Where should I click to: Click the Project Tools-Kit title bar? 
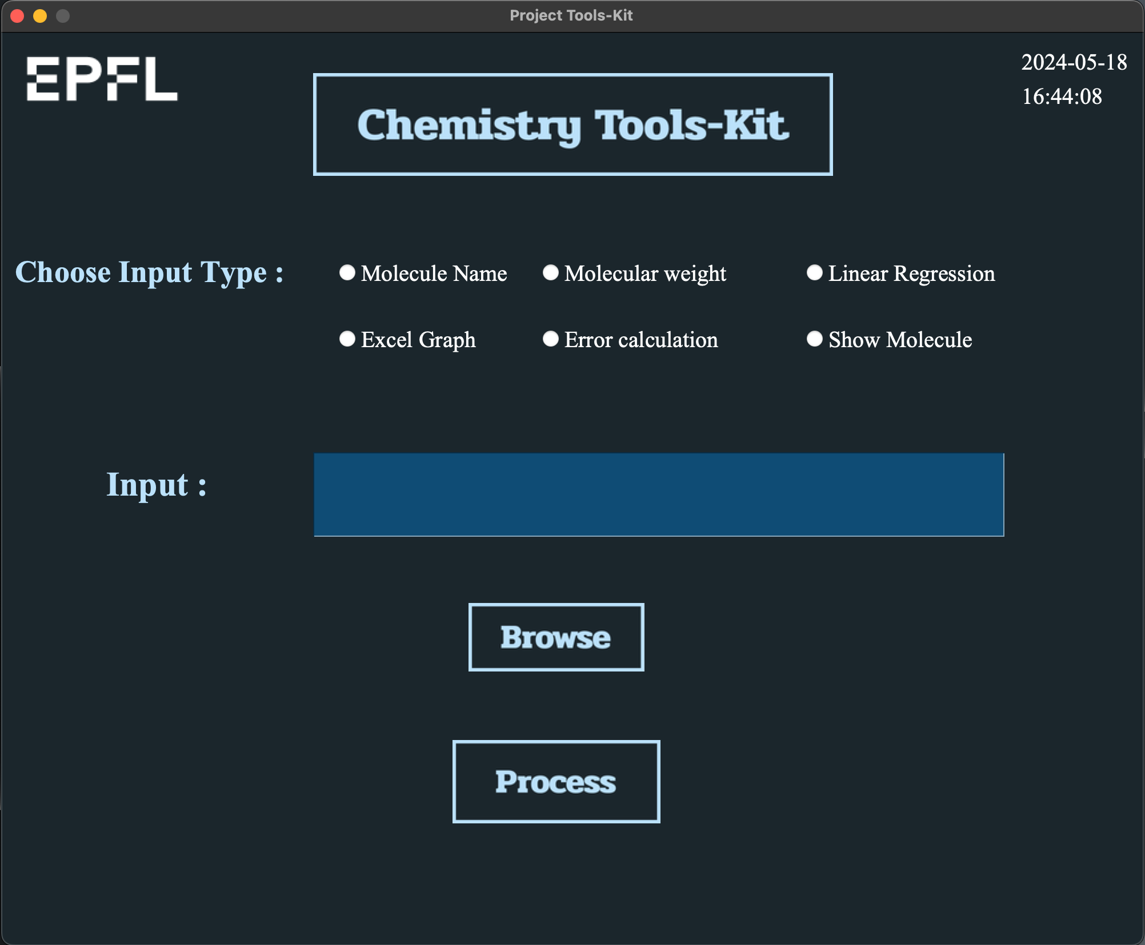click(571, 15)
